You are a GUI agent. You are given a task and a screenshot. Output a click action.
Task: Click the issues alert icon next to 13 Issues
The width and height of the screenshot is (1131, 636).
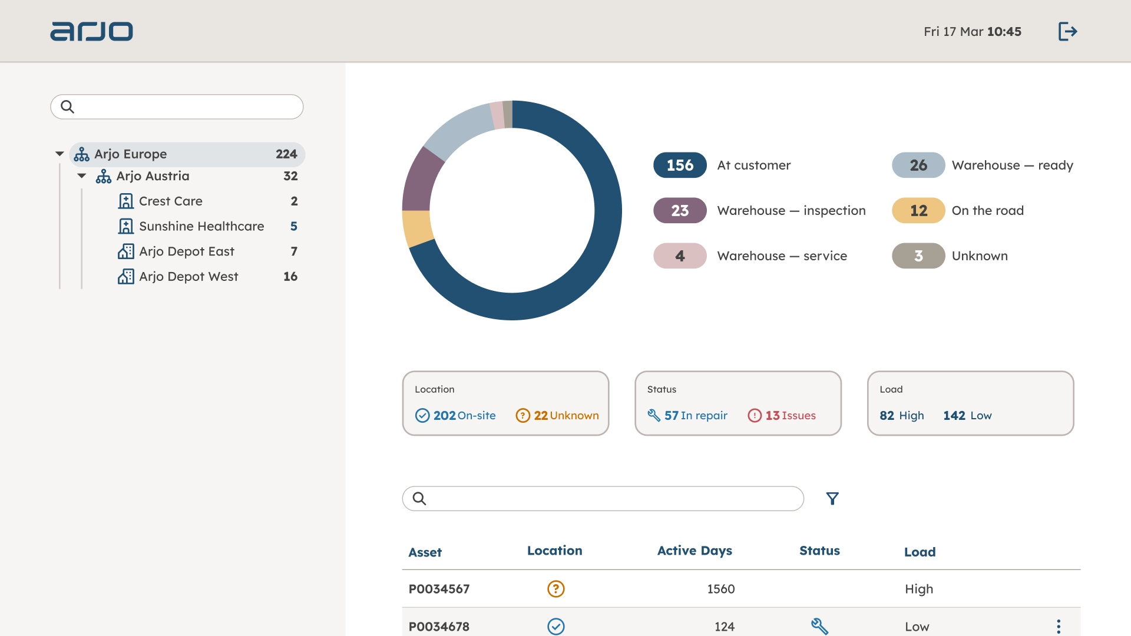755,415
